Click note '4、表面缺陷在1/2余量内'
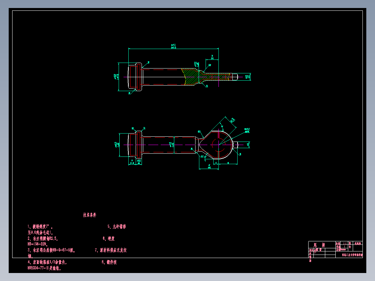The image size is (375, 281). click(x=47, y=262)
